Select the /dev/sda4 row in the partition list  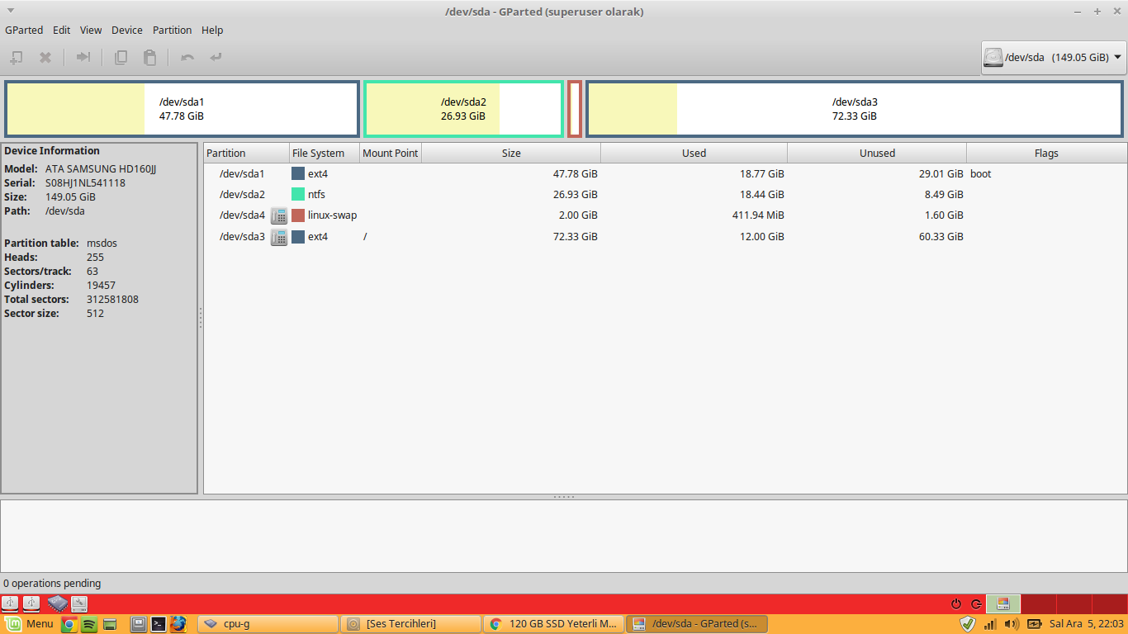[666, 215]
